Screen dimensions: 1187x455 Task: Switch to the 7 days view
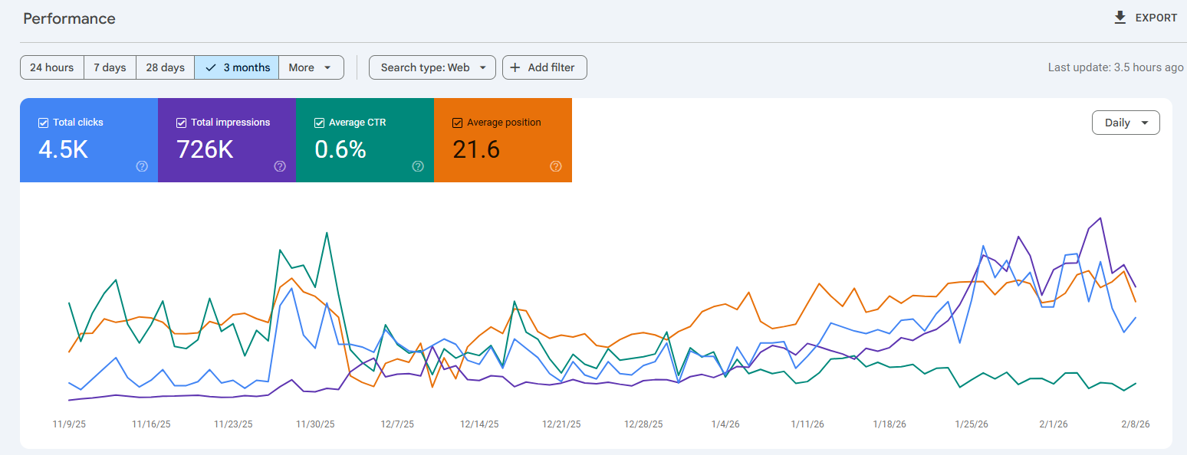click(110, 67)
